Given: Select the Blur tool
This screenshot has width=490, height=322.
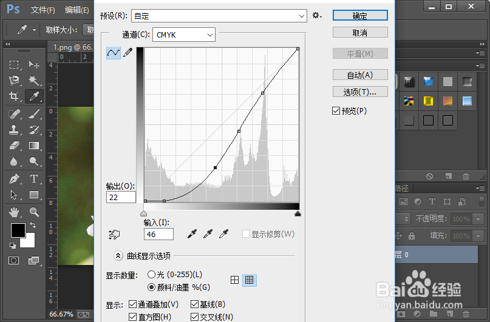Looking at the screenshot, I should tap(14, 161).
